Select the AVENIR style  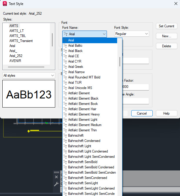pyautogui.click(x=15, y=61)
